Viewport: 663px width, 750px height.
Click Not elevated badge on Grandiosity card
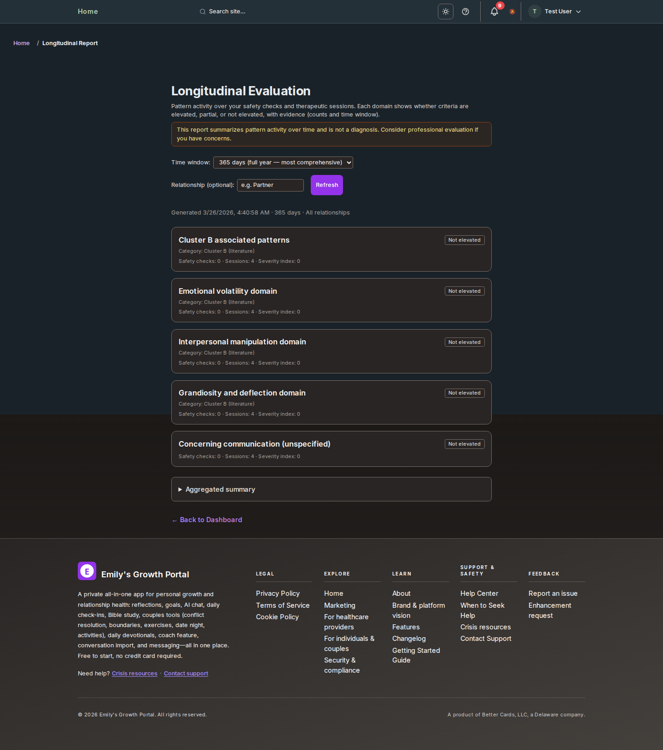tap(465, 393)
